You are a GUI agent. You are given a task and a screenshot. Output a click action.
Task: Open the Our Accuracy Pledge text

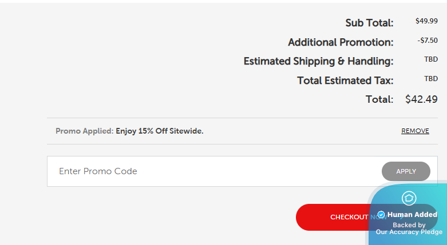click(x=409, y=232)
